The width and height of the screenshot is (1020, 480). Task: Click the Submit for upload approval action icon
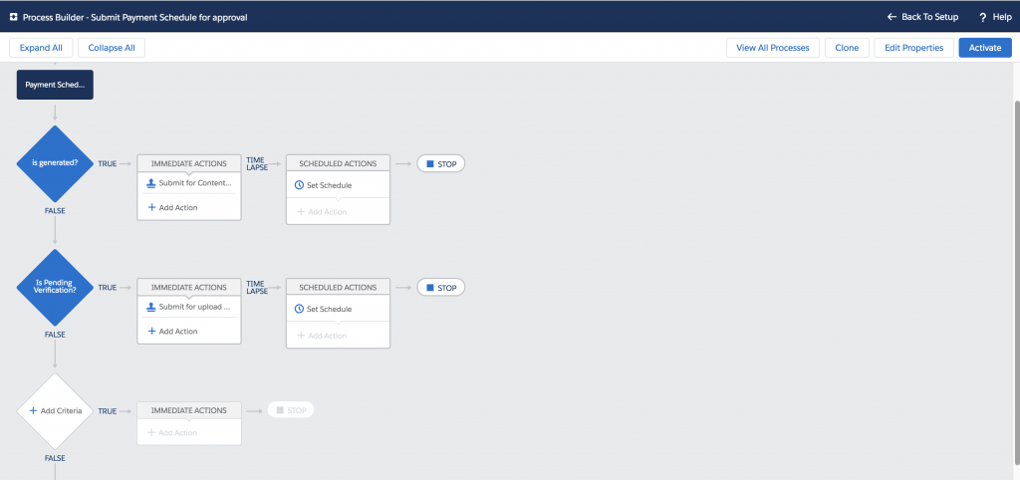pyautogui.click(x=151, y=307)
